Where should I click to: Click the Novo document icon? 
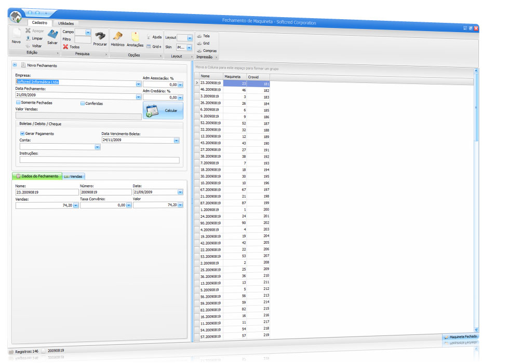click(x=16, y=34)
